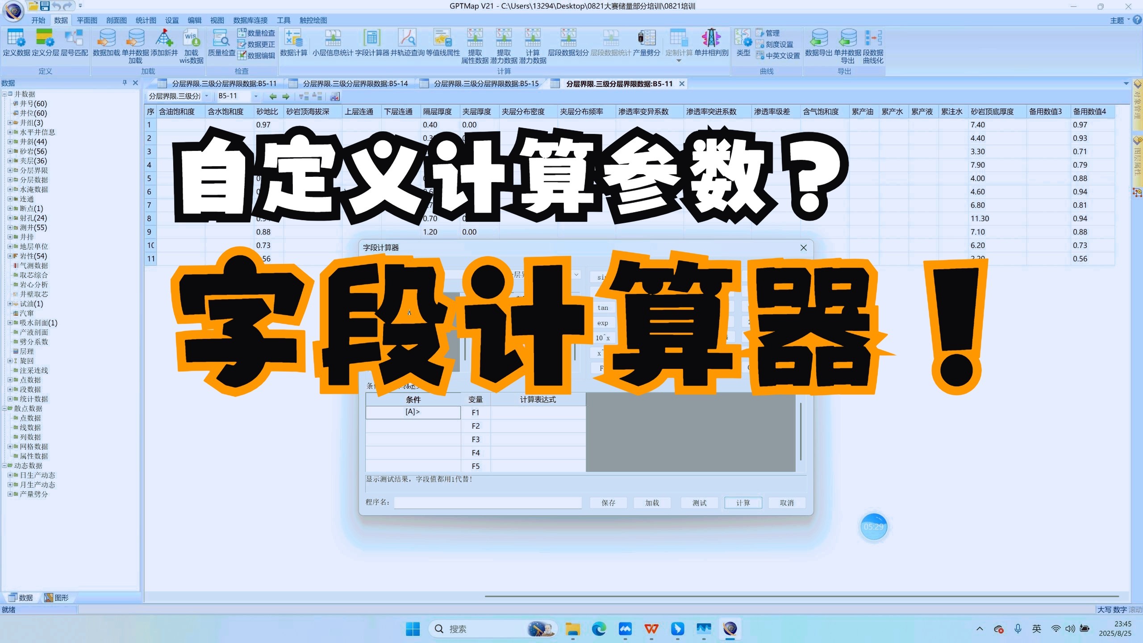This screenshot has height=643, width=1143.
Task: Select 井号(60) in data tree
Action: tap(33, 103)
